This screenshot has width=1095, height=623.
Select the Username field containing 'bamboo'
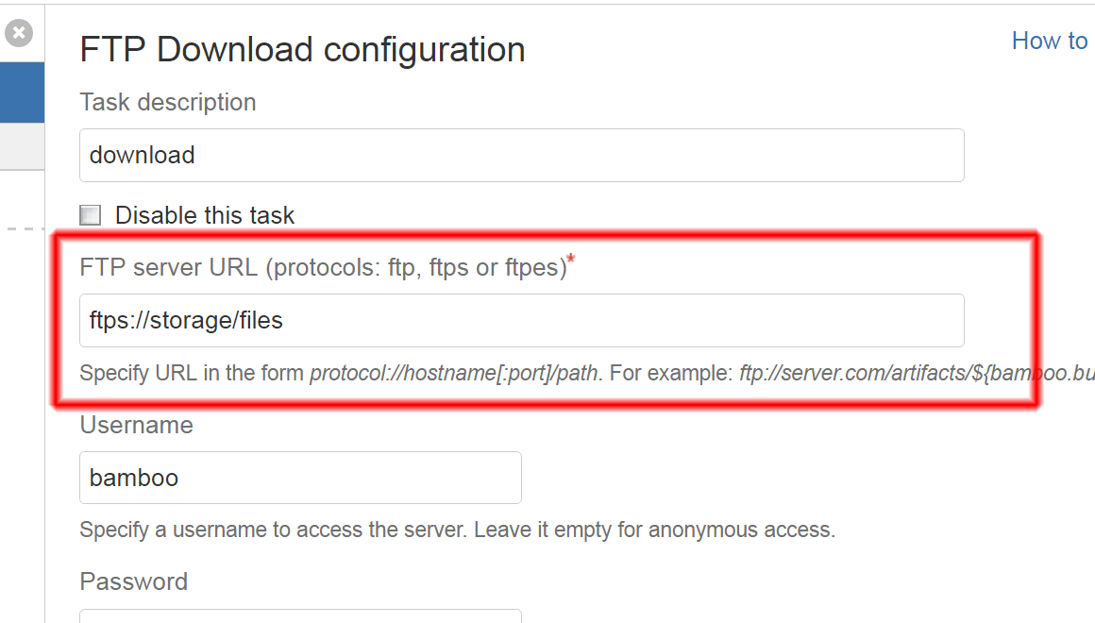pyautogui.click(x=300, y=478)
